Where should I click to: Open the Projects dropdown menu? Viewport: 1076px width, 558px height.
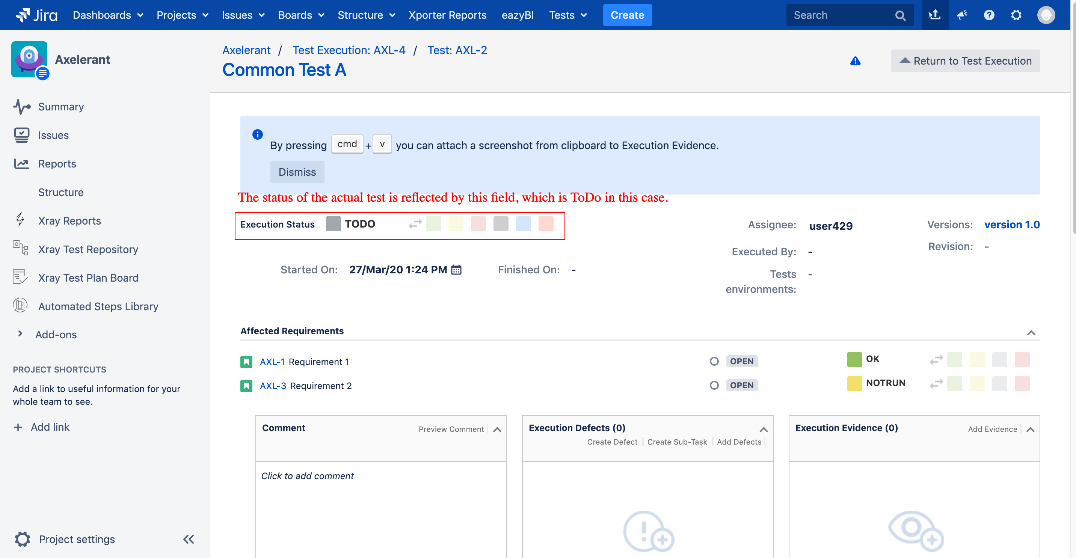[183, 15]
